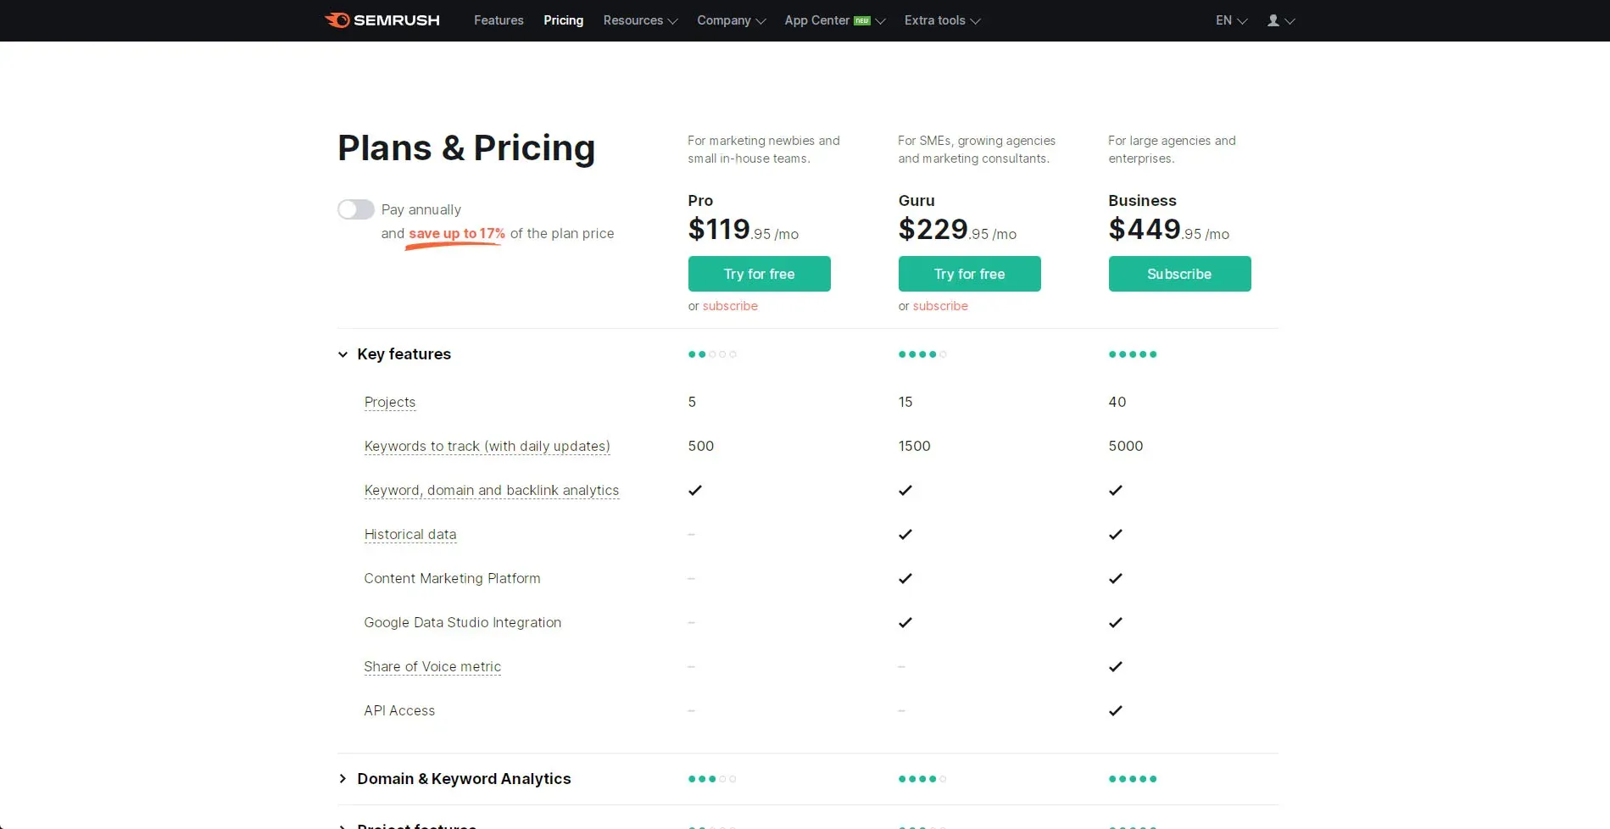The height and width of the screenshot is (829, 1610).
Task: Click the Business plan's 5000 keywords value
Action: [1126, 446]
